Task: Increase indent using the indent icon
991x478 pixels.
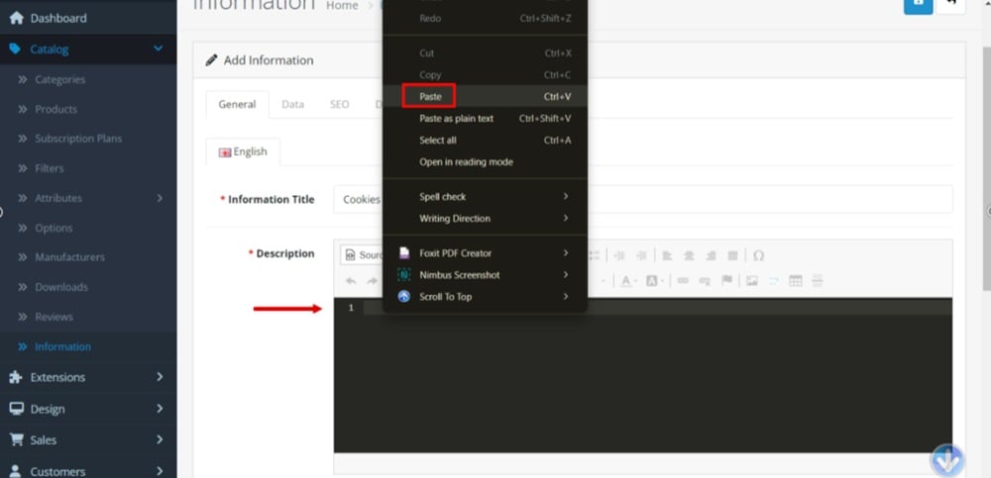Action: coord(641,255)
